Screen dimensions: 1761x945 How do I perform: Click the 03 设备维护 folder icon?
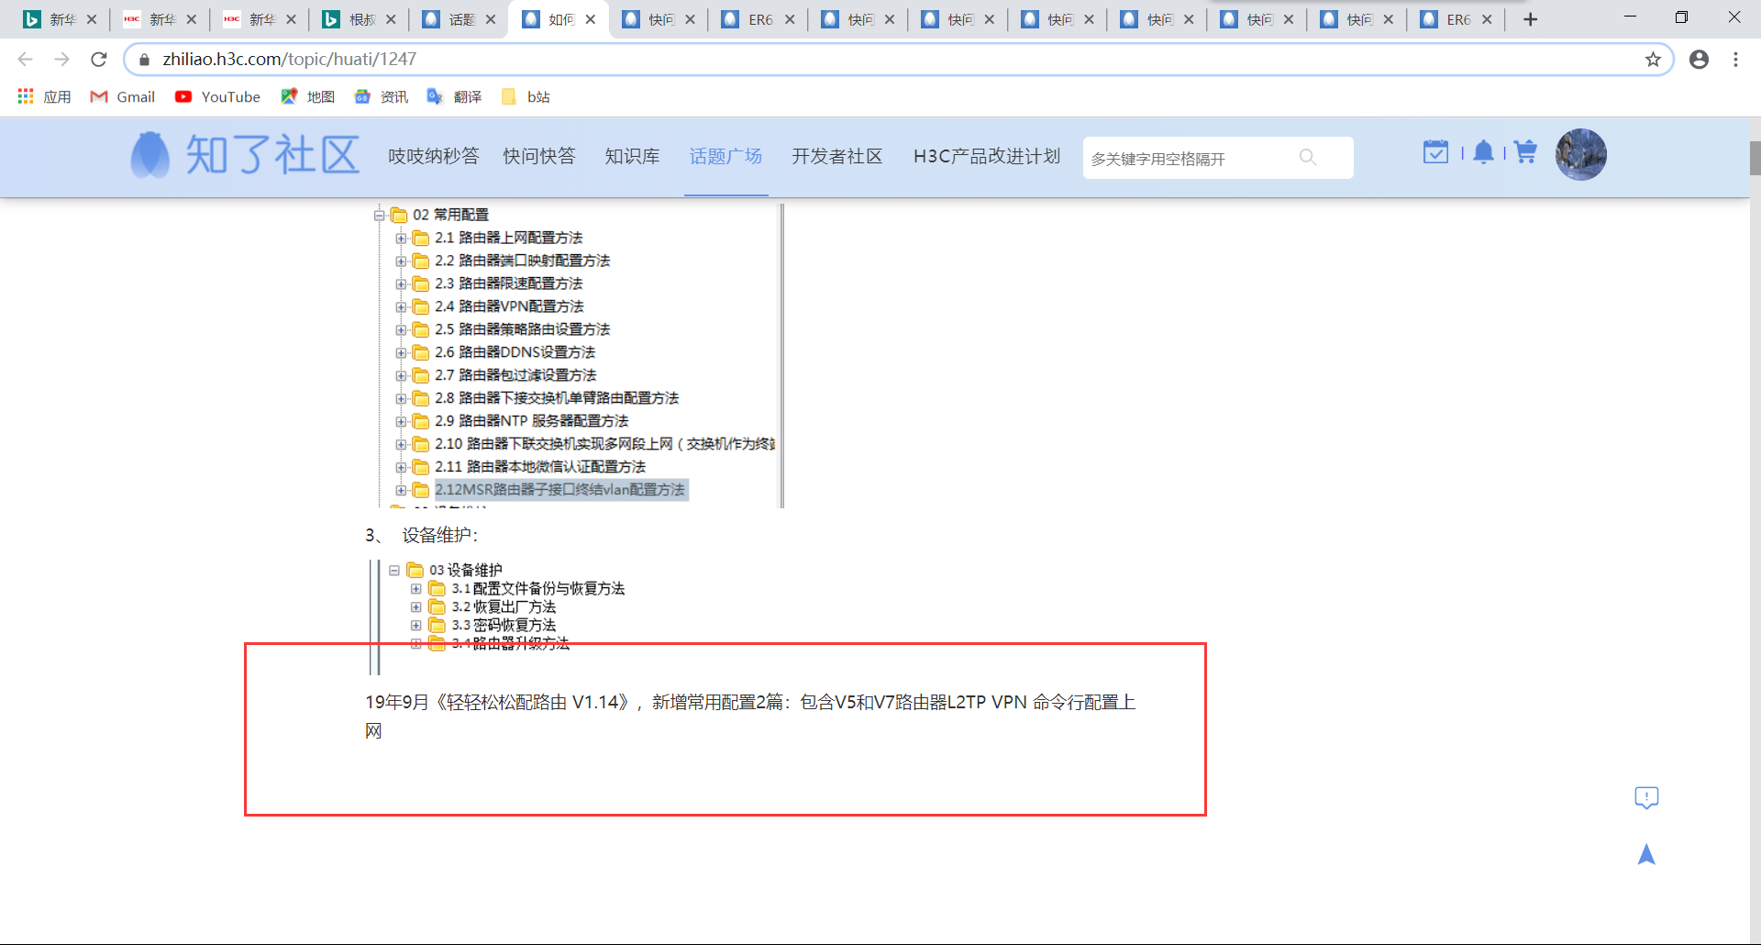[415, 571]
